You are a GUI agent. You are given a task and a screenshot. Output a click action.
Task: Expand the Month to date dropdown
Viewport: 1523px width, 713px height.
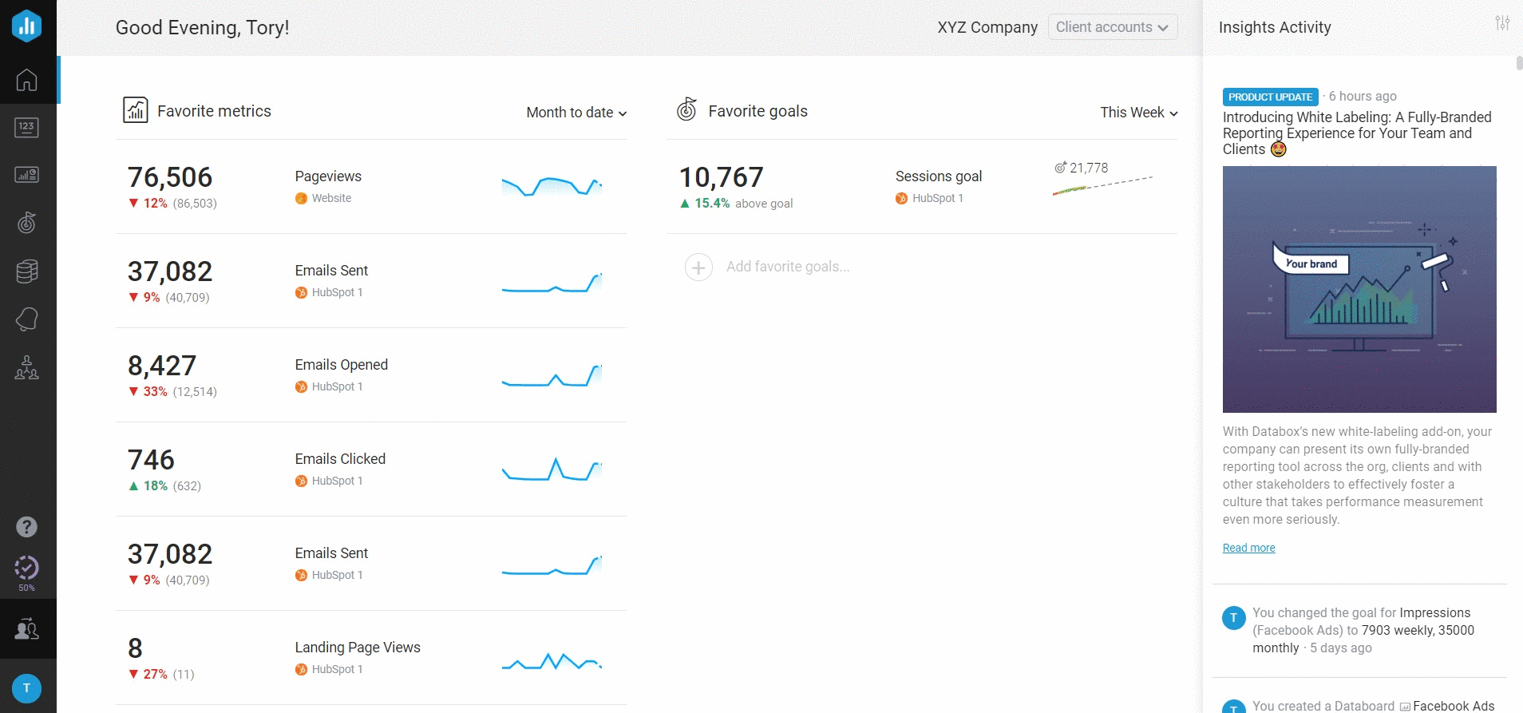[576, 113]
